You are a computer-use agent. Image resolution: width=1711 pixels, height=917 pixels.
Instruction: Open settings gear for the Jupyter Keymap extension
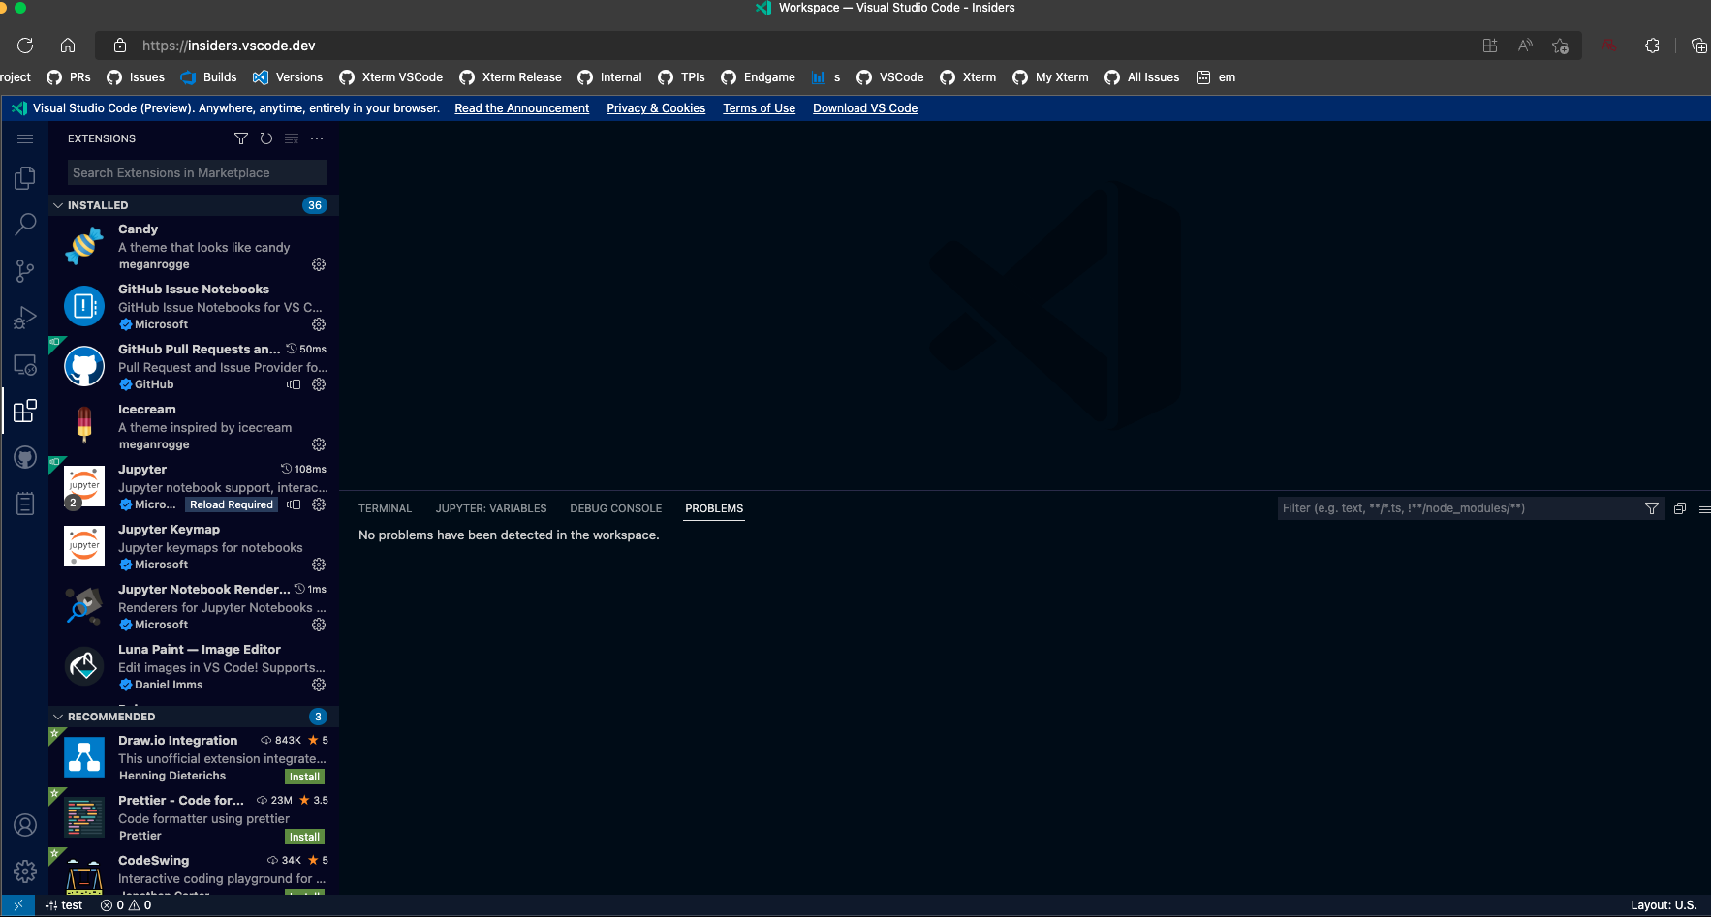click(320, 565)
